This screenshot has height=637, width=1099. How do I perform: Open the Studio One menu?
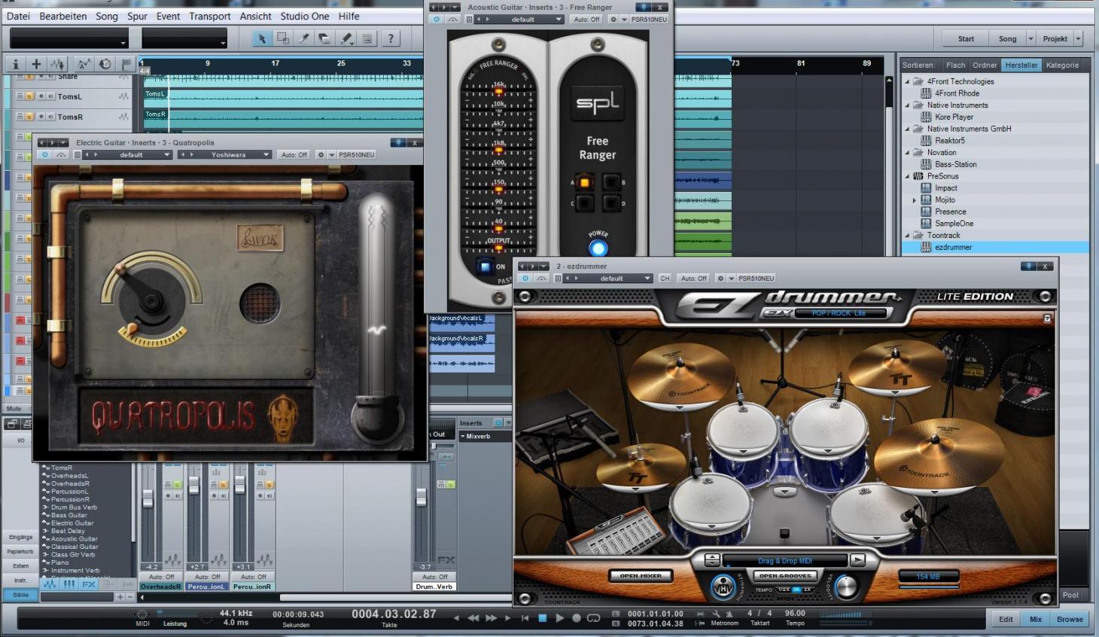click(305, 16)
